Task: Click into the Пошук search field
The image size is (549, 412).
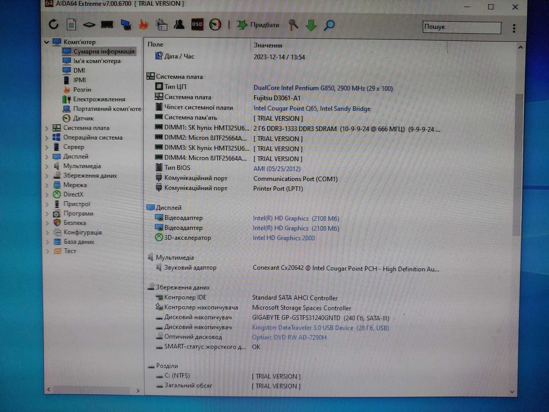Action: tap(462, 27)
